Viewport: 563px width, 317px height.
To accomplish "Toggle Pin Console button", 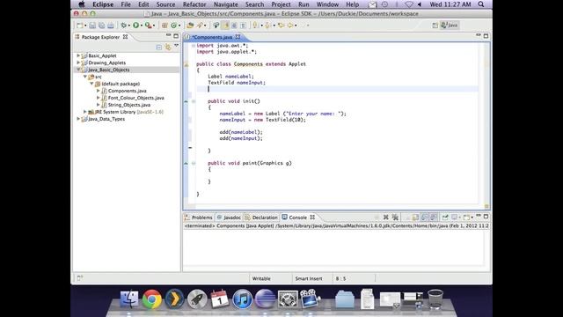I will pyautogui.click(x=445, y=217).
